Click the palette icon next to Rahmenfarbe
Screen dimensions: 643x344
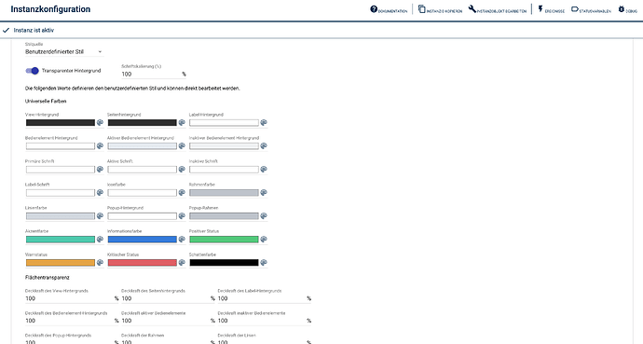264,193
